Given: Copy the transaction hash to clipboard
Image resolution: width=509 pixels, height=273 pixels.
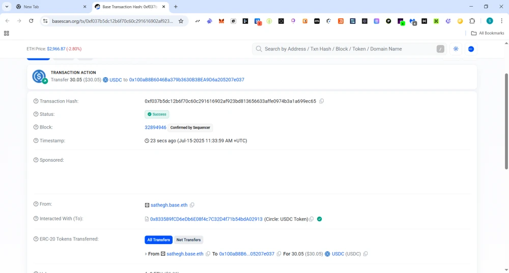Looking at the screenshot, I should (x=322, y=101).
